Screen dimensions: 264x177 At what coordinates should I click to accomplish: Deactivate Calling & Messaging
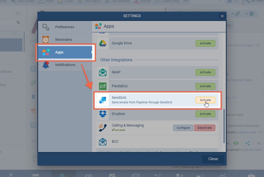click(204, 128)
